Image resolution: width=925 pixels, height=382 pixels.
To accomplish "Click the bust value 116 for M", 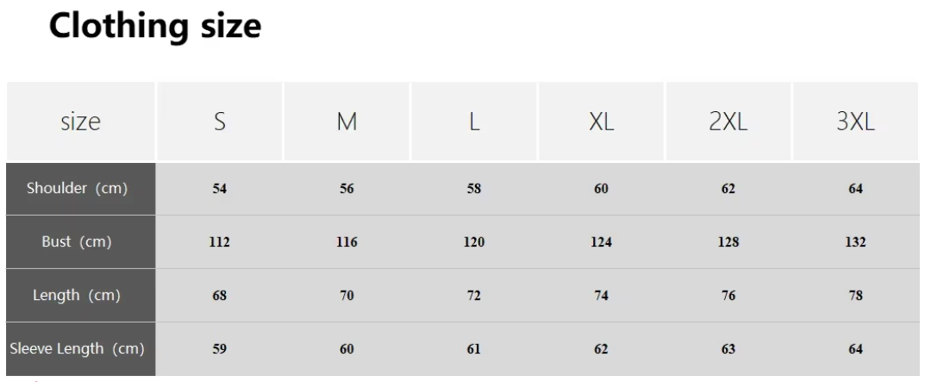I will 347,242.
